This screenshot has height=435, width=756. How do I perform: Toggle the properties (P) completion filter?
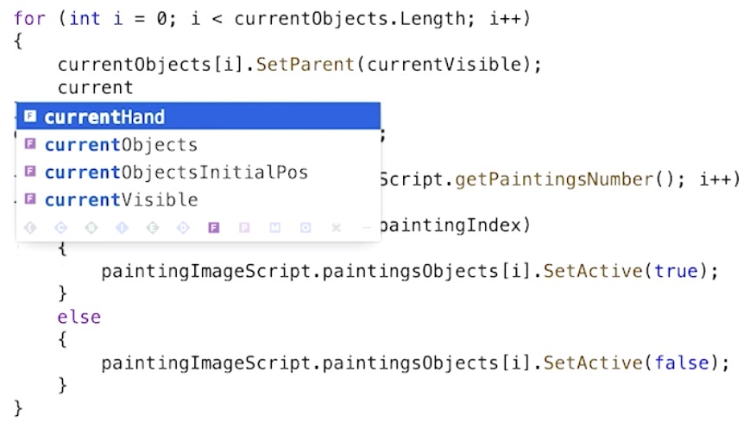tap(244, 228)
